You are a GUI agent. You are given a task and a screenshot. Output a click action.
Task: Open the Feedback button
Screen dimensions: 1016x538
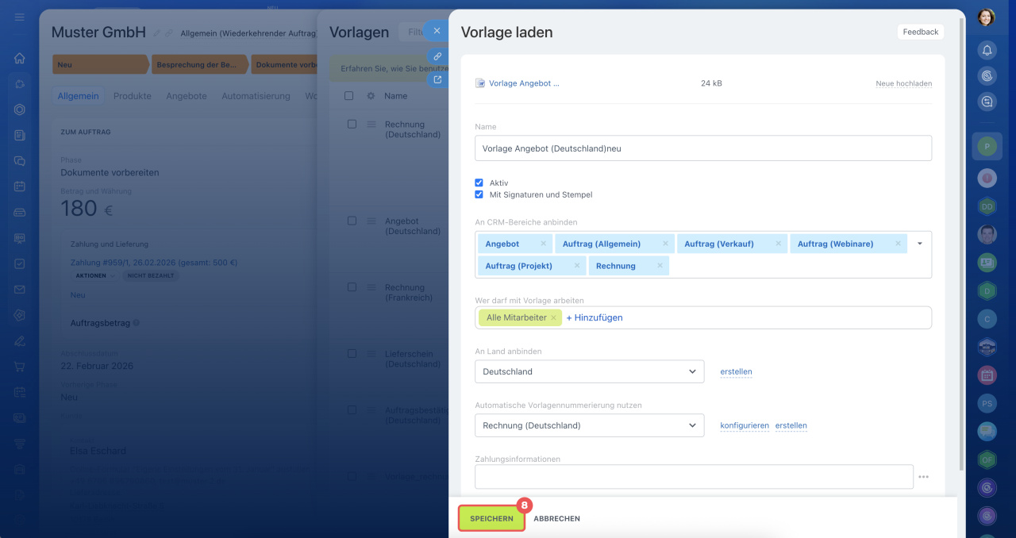(921, 32)
